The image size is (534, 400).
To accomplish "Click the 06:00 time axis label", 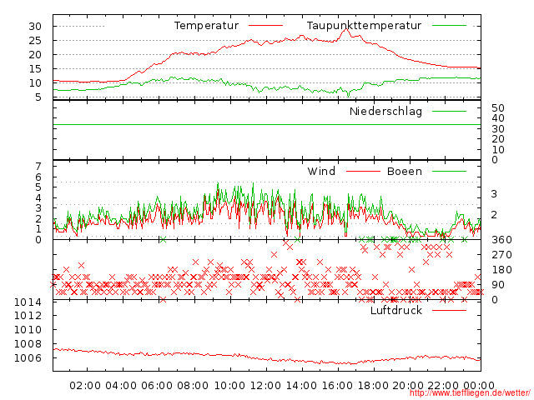I will [x=157, y=386].
